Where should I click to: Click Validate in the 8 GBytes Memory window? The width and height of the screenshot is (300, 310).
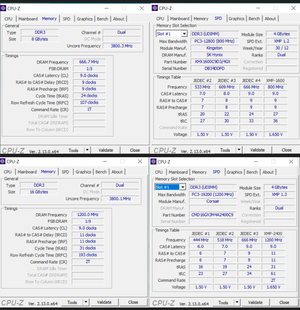[x=106, y=150]
